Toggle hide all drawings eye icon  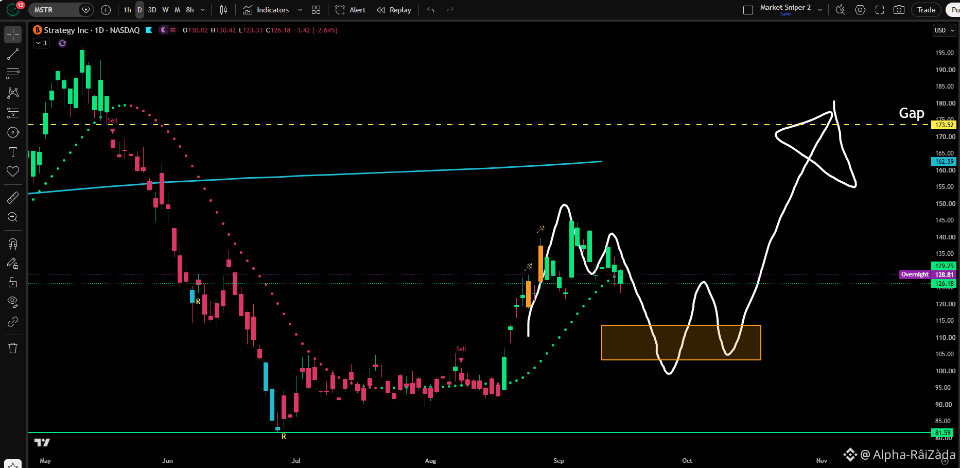(13, 302)
